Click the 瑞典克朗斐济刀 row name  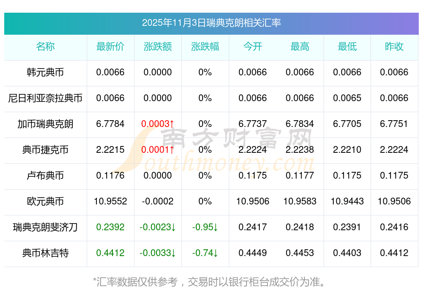45,227
